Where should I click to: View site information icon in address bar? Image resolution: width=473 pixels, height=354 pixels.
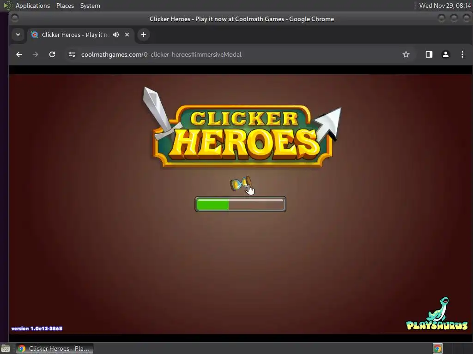[72, 54]
